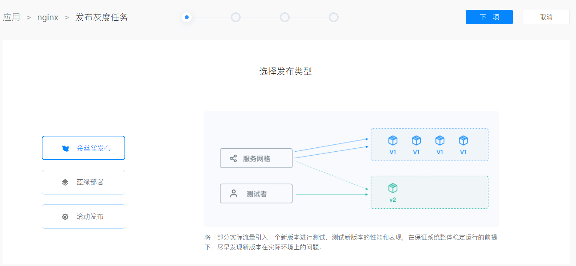This screenshot has height=266, width=576.
Task: Click the green v2 cube icon
Action: (393, 188)
